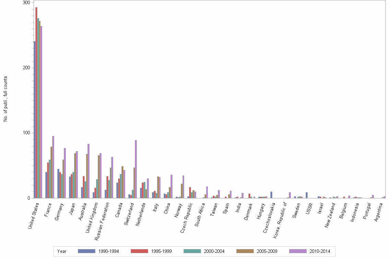Click the 2010-2014 legend label text
The image size is (389, 259).
(x=319, y=251)
